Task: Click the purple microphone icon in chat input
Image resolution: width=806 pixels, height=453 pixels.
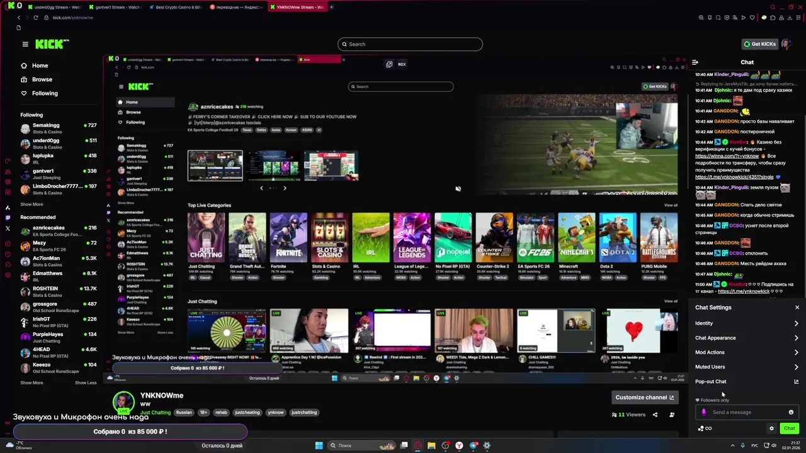Action: click(x=704, y=412)
